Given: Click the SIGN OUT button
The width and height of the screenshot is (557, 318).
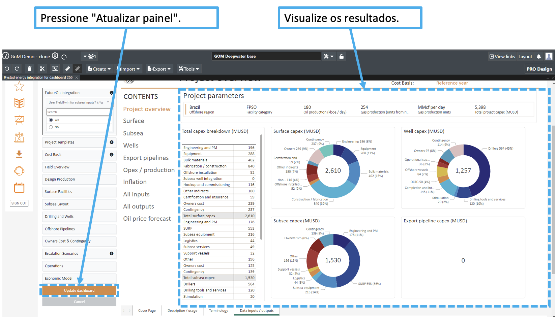Looking at the screenshot, I should pos(19,203).
